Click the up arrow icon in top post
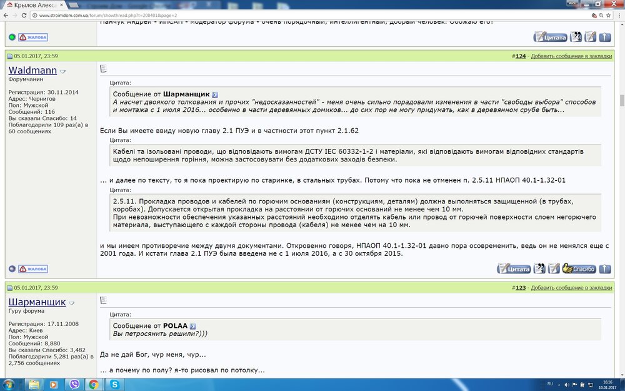The image size is (625, 391). (604, 37)
